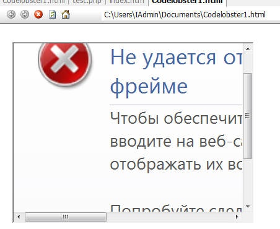Click the frame's horizontal scrollbar left arrow
Image resolution: width=280 pixels, height=229 pixels.
(19, 217)
